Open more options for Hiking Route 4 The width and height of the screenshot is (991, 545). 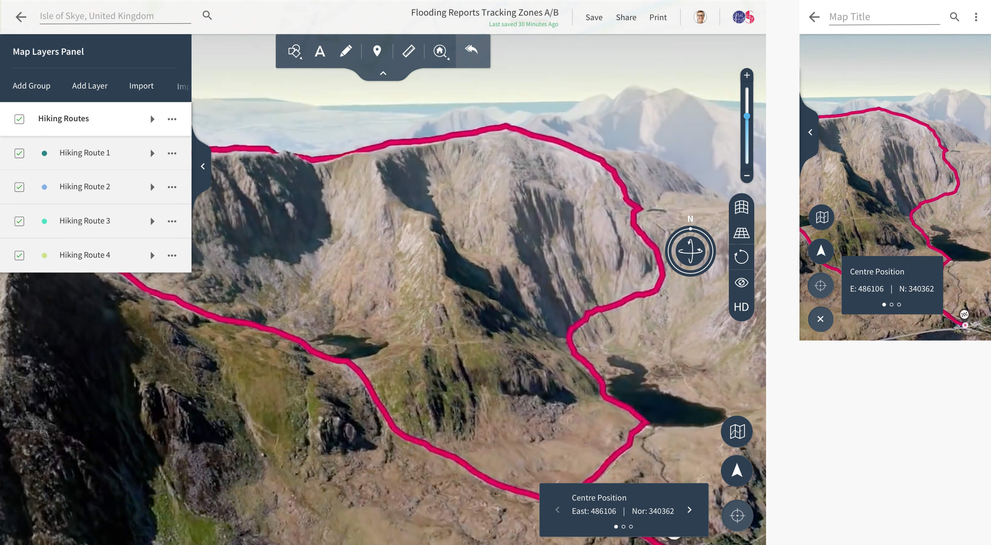172,255
